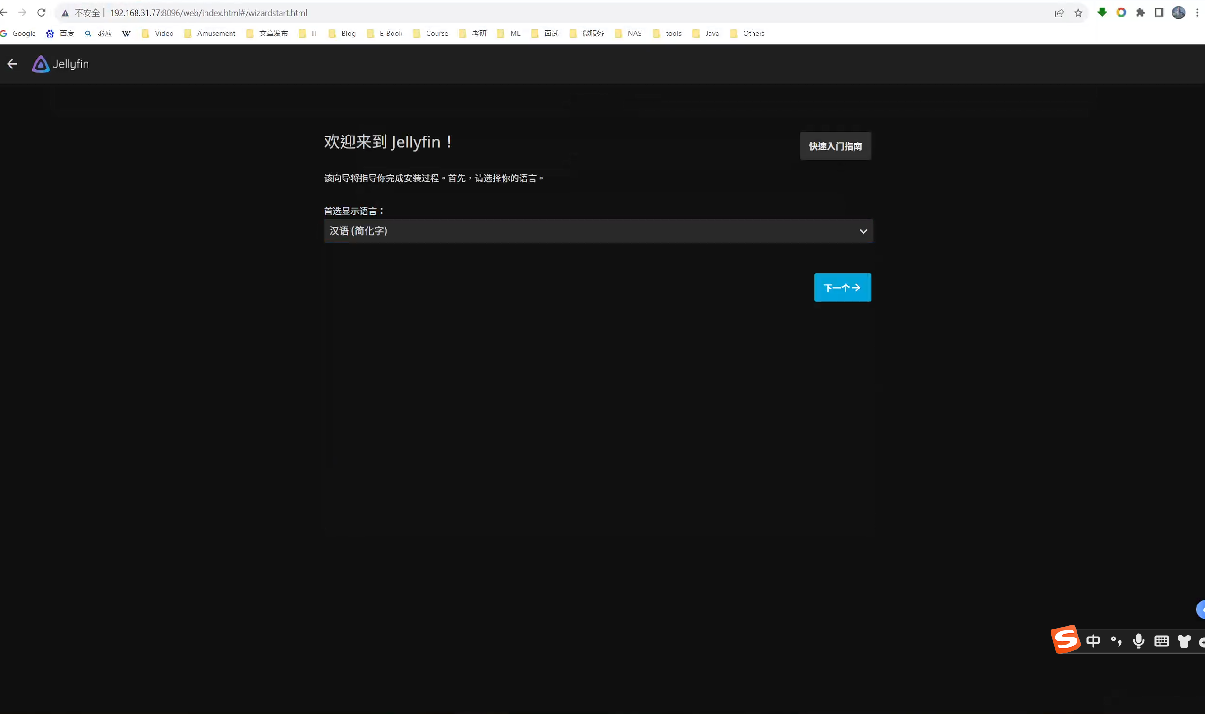
Task: Open the profile avatar menu
Action: tap(1179, 13)
